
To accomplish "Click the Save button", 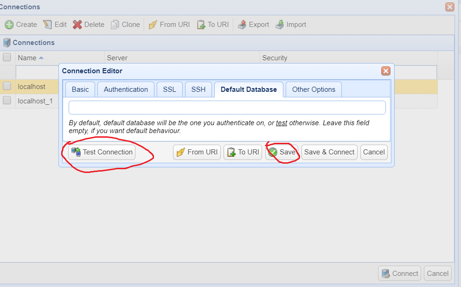I will (282, 152).
